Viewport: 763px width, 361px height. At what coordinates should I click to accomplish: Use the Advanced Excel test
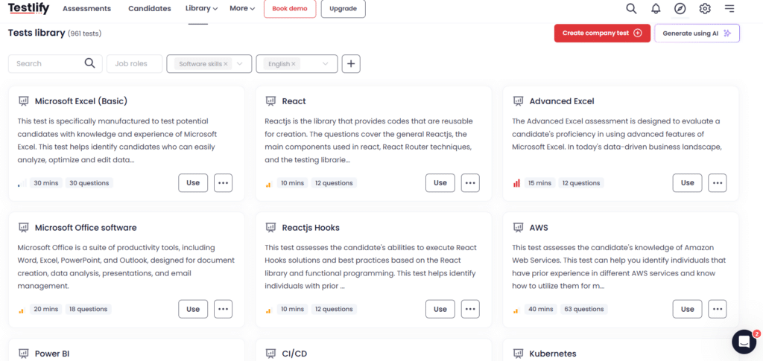[688, 182]
